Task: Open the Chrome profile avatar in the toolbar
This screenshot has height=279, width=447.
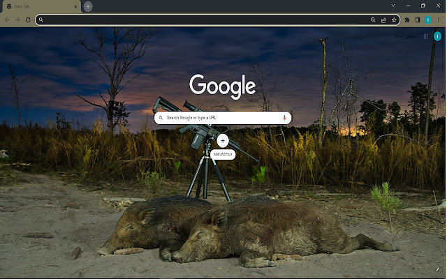Action: (428, 20)
